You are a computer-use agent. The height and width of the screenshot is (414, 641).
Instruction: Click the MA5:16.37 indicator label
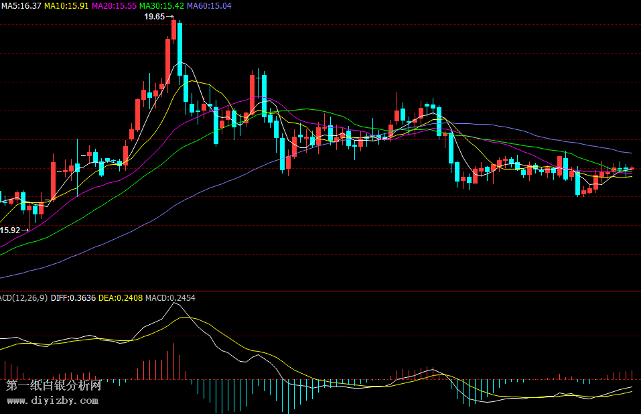point(21,5)
